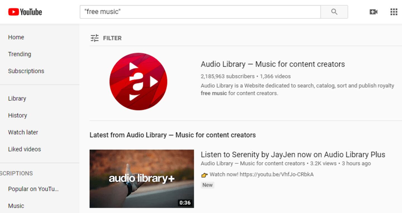Viewport: 402px width, 213px height.
Task: Click the audio library+ video thumbnail
Action: [x=142, y=179]
